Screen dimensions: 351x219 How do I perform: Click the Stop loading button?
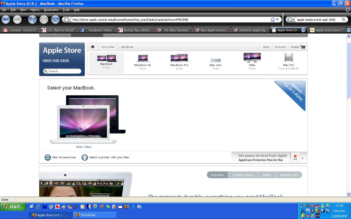[44, 19]
